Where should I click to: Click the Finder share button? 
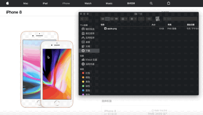(141, 19)
